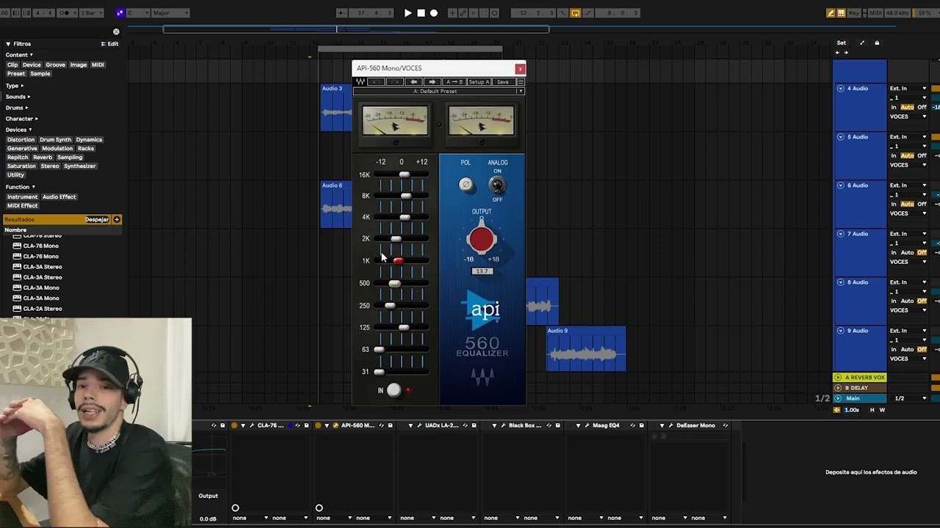Open Ext. In input dropdown on 5 Audio
This screenshot has width=940, height=528.
908,137
